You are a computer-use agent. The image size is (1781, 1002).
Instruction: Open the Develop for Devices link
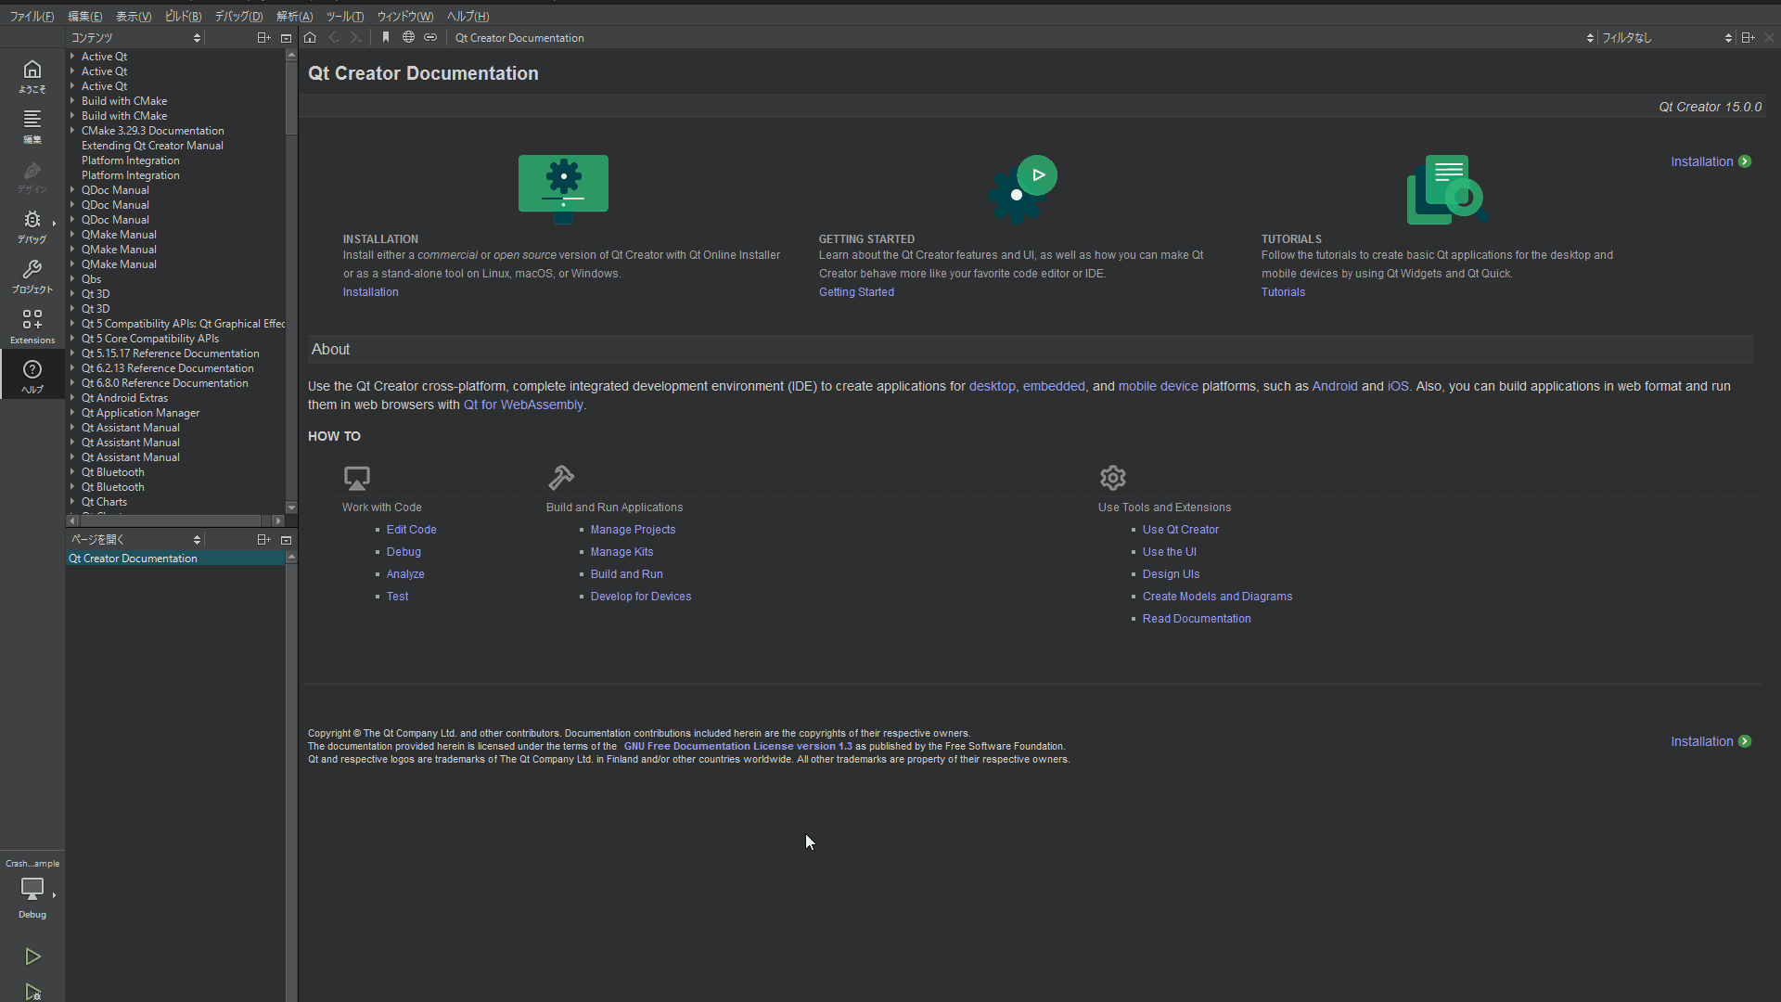tap(640, 597)
